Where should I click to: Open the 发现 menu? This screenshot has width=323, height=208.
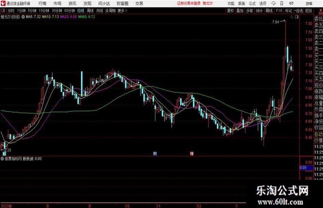pyautogui.click(x=88, y=3)
